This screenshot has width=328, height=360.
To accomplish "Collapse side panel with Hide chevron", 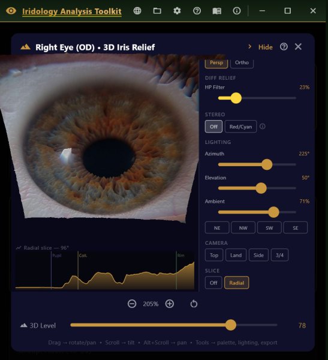I will tap(261, 47).
